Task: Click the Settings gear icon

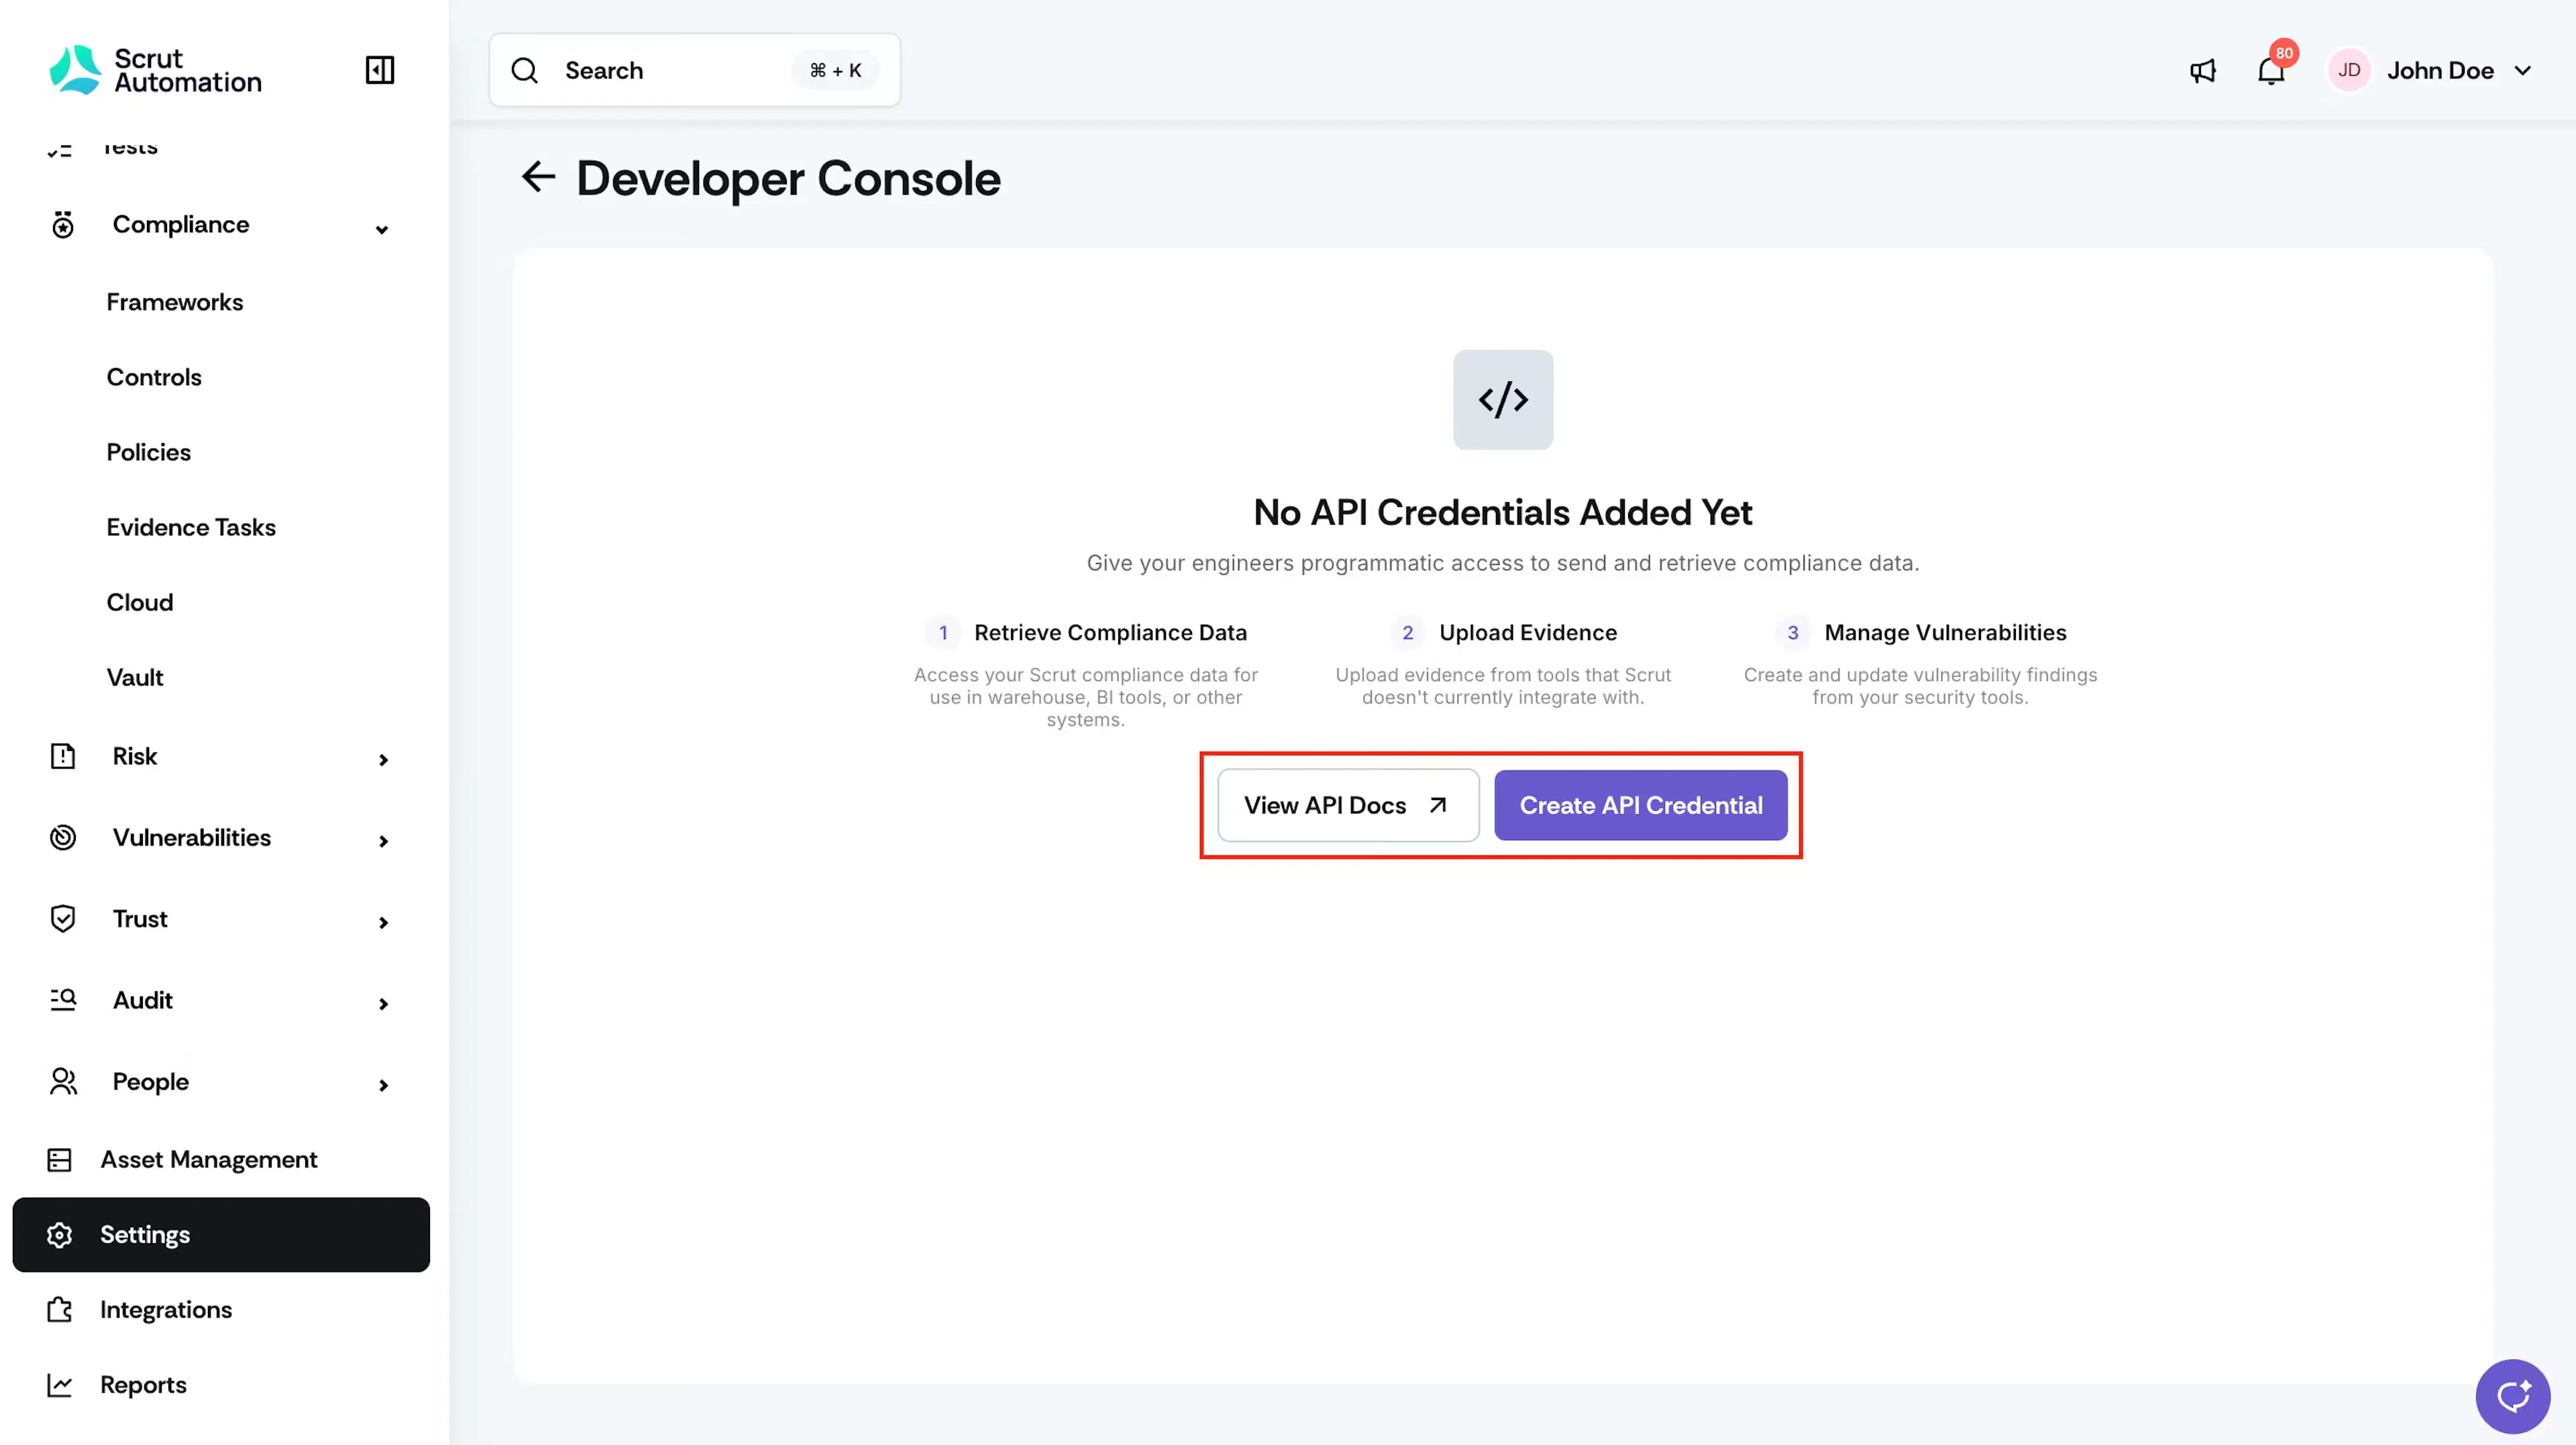Action: [60, 1235]
